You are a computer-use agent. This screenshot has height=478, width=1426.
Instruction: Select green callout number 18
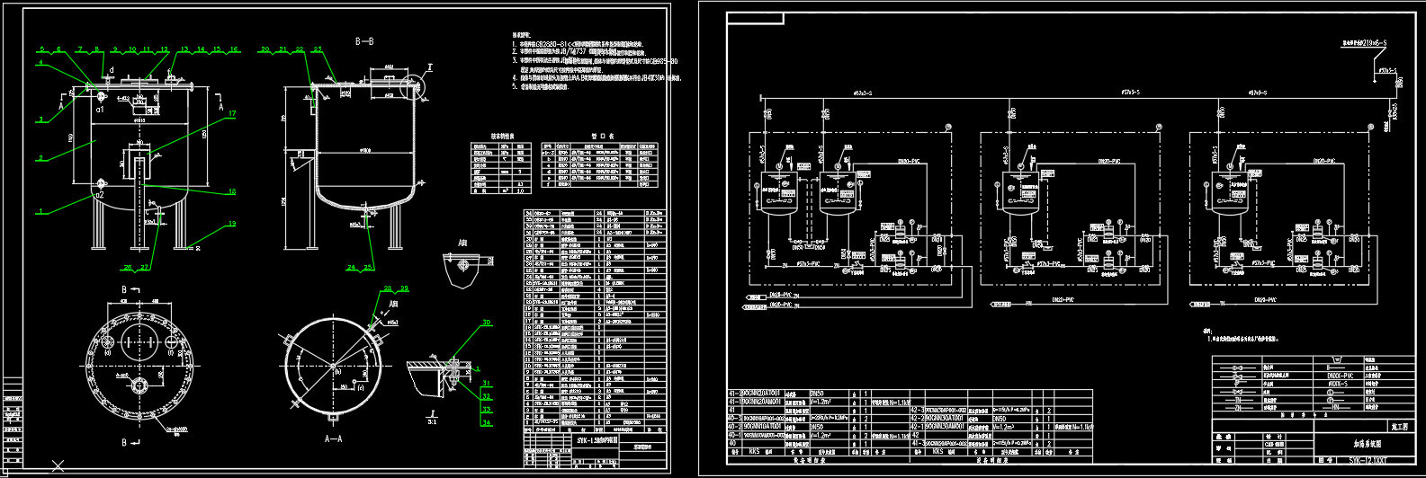pyautogui.click(x=231, y=191)
